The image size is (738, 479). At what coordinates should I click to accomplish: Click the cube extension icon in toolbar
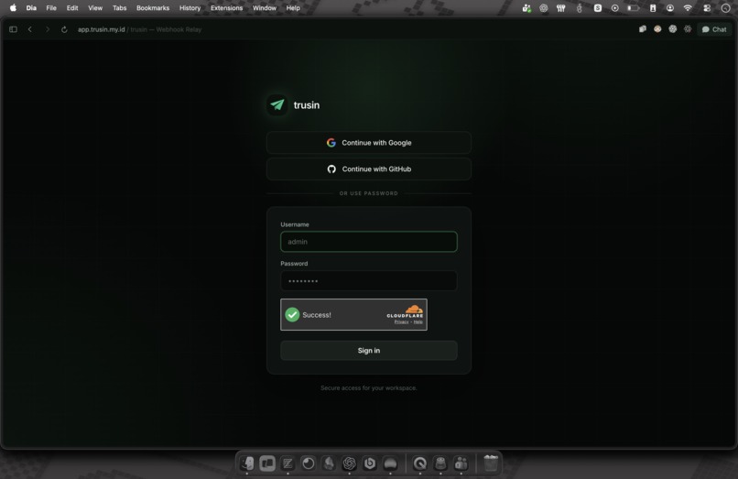[x=643, y=29]
